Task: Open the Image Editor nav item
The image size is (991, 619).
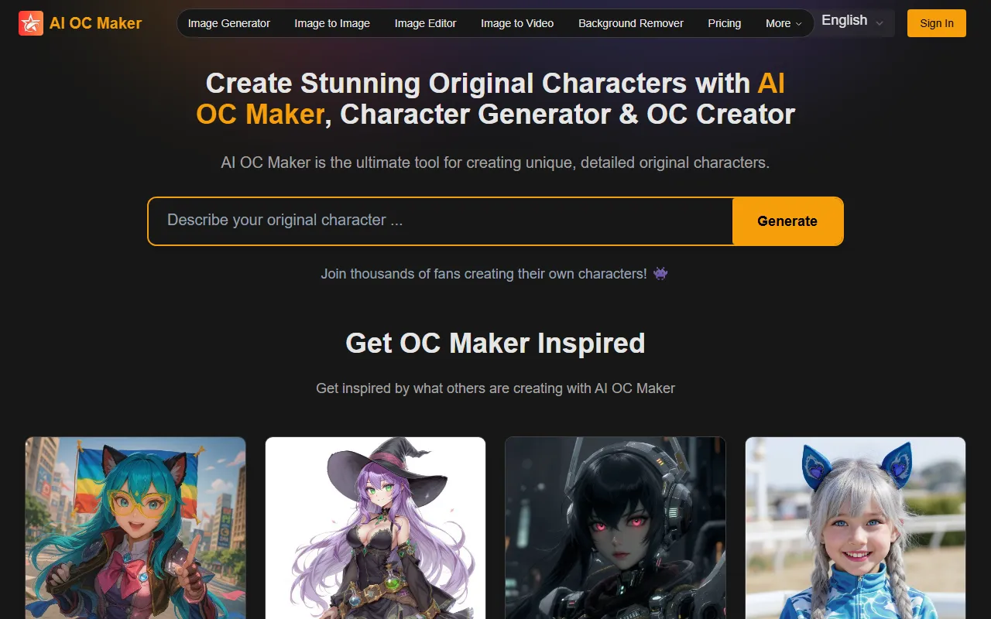Action: coord(425,23)
